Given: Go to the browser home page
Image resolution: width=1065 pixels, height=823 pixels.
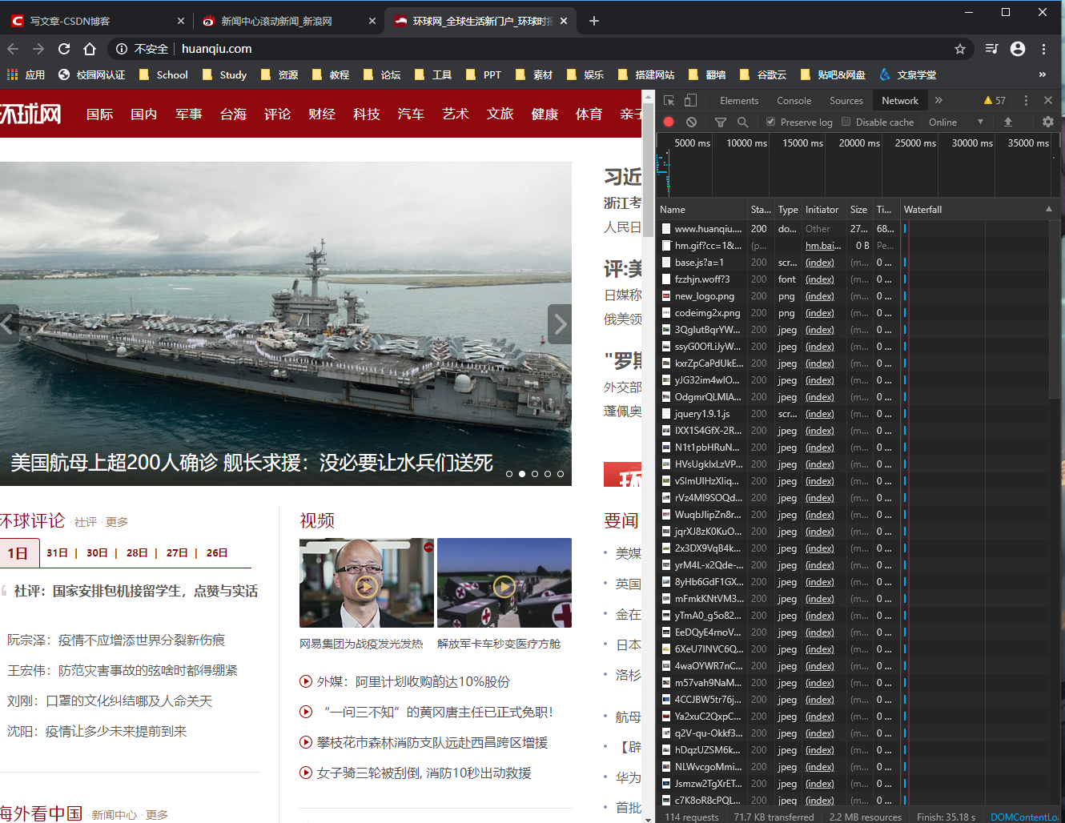Looking at the screenshot, I should pyautogui.click(x=90, y=49).
